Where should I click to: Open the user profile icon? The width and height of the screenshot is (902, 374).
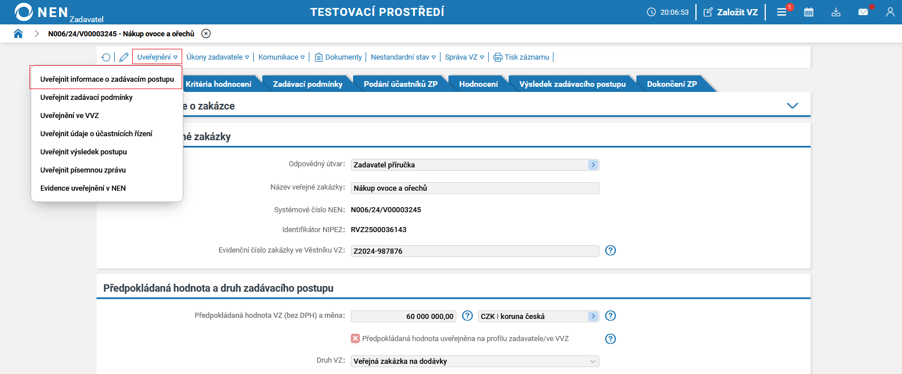point(890,12)
